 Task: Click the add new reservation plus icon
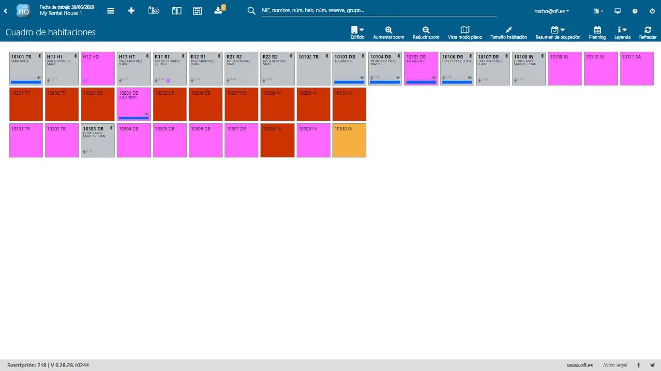click(x=131, y=10)
